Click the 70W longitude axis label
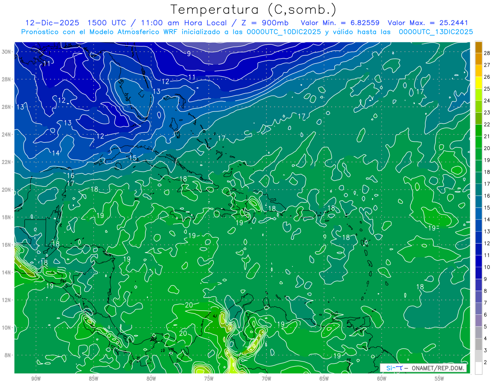The width and height of the screenshot is (498, 384). point(266,379)
